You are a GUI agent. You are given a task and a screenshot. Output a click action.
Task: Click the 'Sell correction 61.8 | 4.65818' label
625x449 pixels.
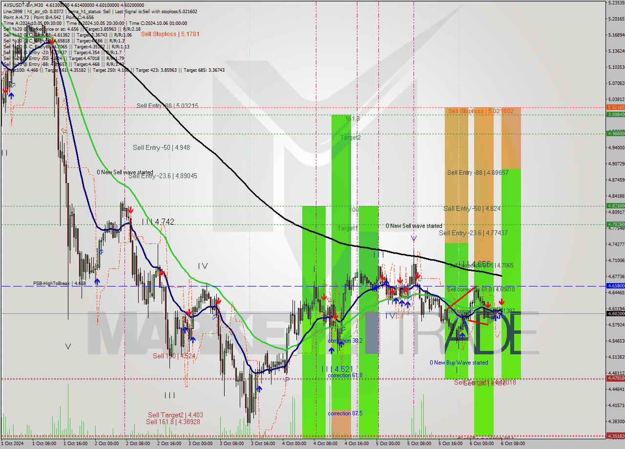[480, 289]
